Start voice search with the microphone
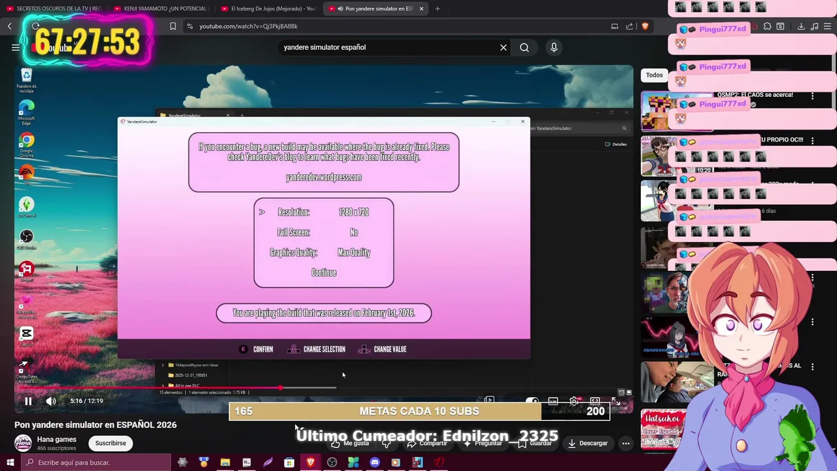This screenshot has width=837, height=471. pyautogui.click(x=554, y=47)
